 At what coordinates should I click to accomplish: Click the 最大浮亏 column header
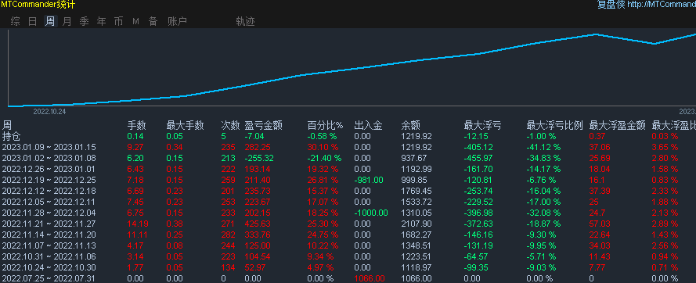(482, 126)
